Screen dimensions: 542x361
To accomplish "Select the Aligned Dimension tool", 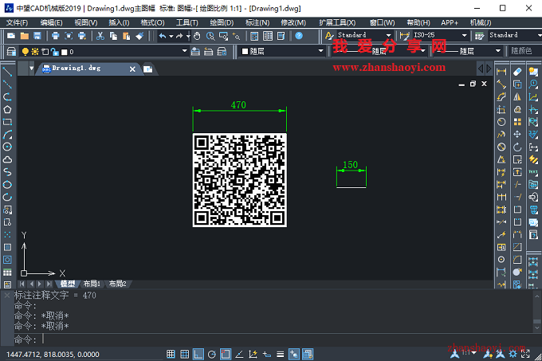I will coord(501,84).
